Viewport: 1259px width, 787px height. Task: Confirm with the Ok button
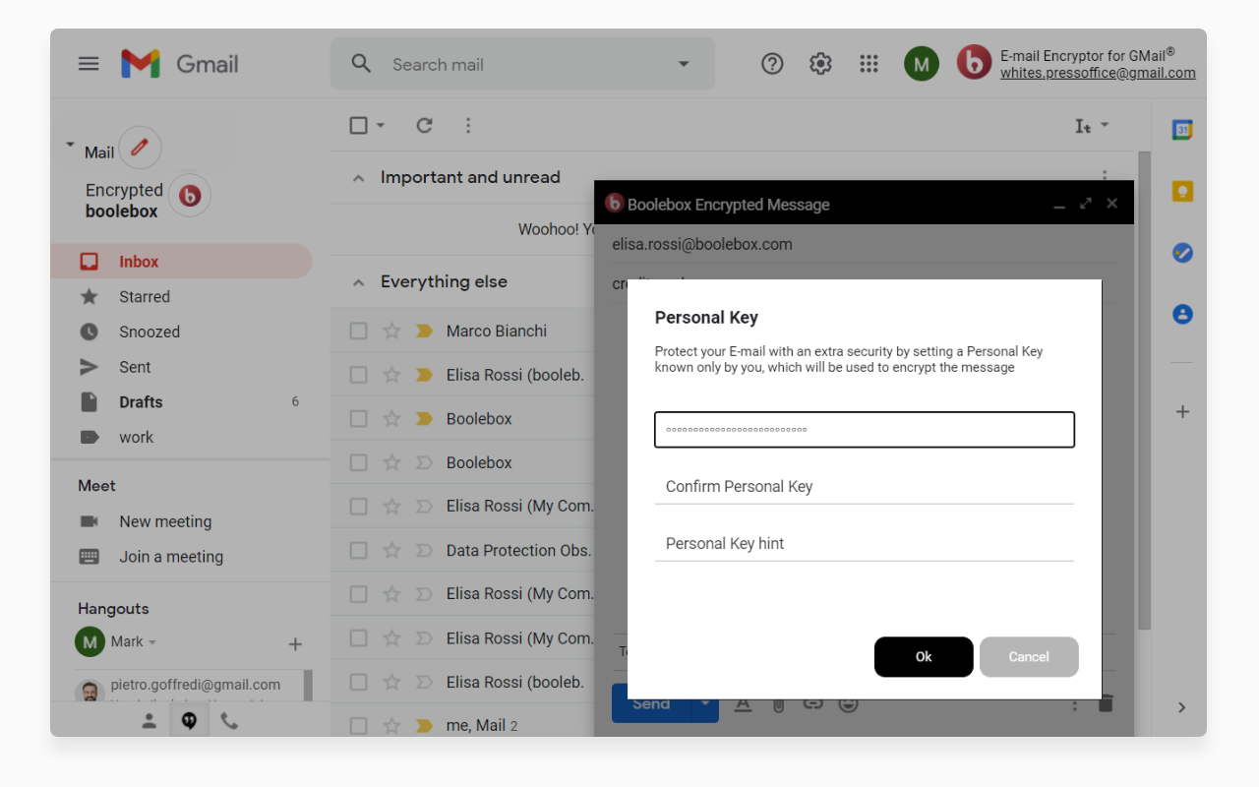tap(924, 657)
